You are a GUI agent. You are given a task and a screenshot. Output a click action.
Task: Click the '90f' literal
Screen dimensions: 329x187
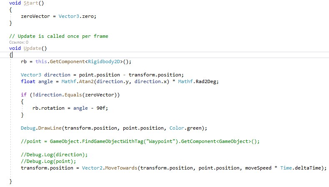click(101, 108)
